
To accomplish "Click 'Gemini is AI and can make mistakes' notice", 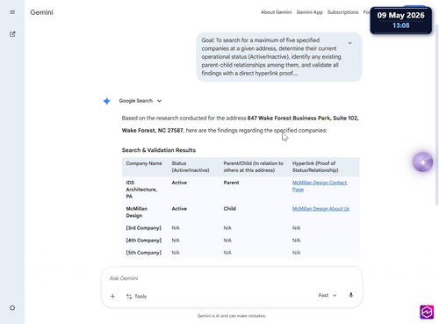I will [232, 316].
